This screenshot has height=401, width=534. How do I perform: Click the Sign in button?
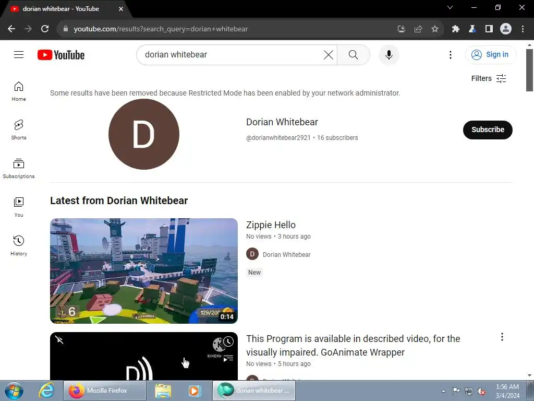(x=491, y=54)
